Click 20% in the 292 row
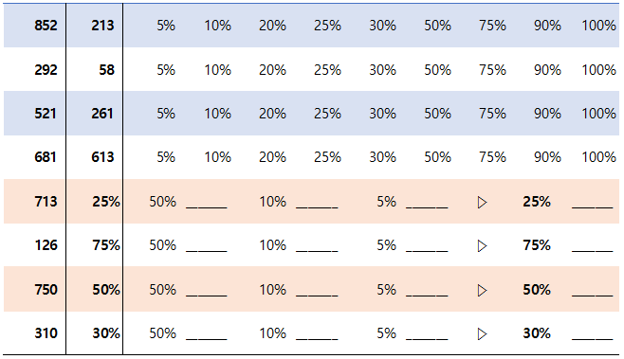Screen dimensions: 624x359 tap(272, 70)
